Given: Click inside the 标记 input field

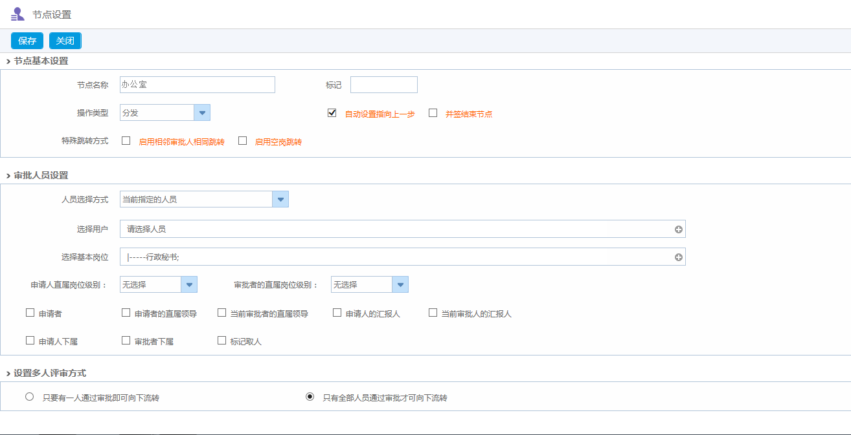Looking at the screenshot, I should pyautogui.click(x=383, y=84).
